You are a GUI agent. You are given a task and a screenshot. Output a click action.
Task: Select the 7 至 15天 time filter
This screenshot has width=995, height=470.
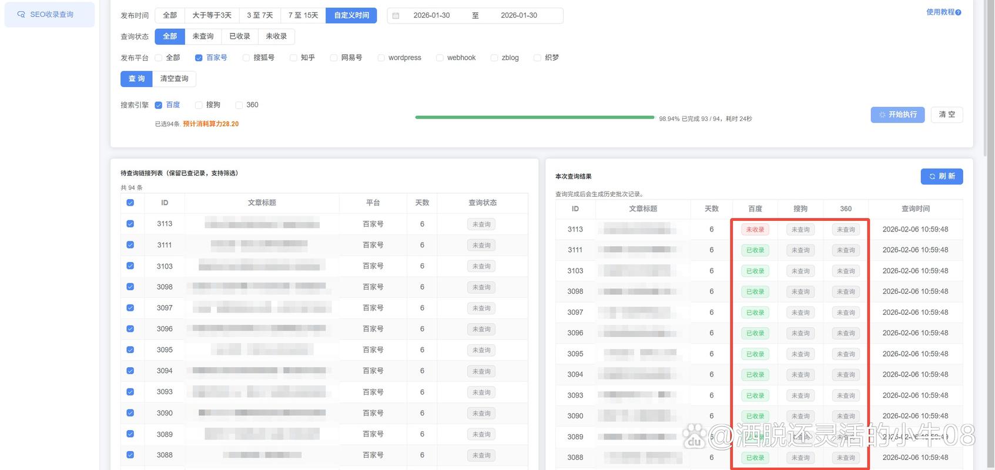tap(303, 15)
